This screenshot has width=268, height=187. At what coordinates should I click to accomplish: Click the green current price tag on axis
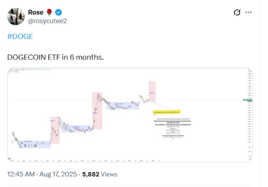pyautogui.click(x=247, y=100)
